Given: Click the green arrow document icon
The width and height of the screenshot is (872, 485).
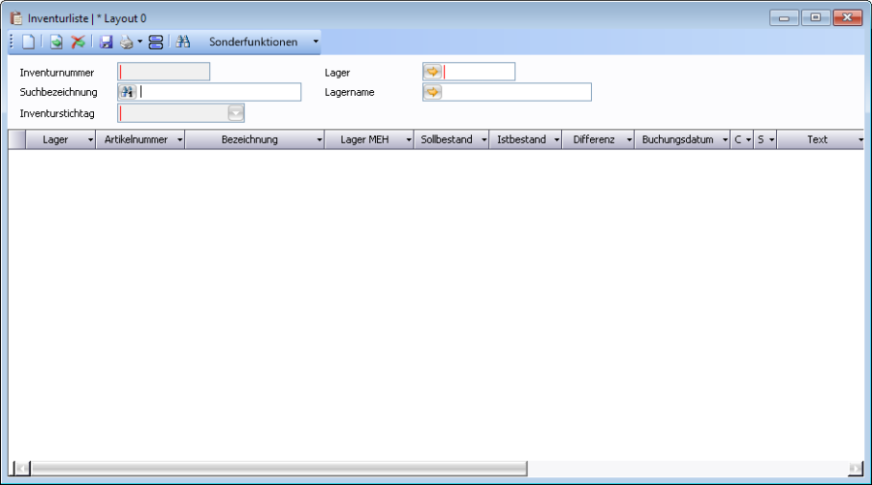Looking at the screenshot, I should [x=57, y=43].
